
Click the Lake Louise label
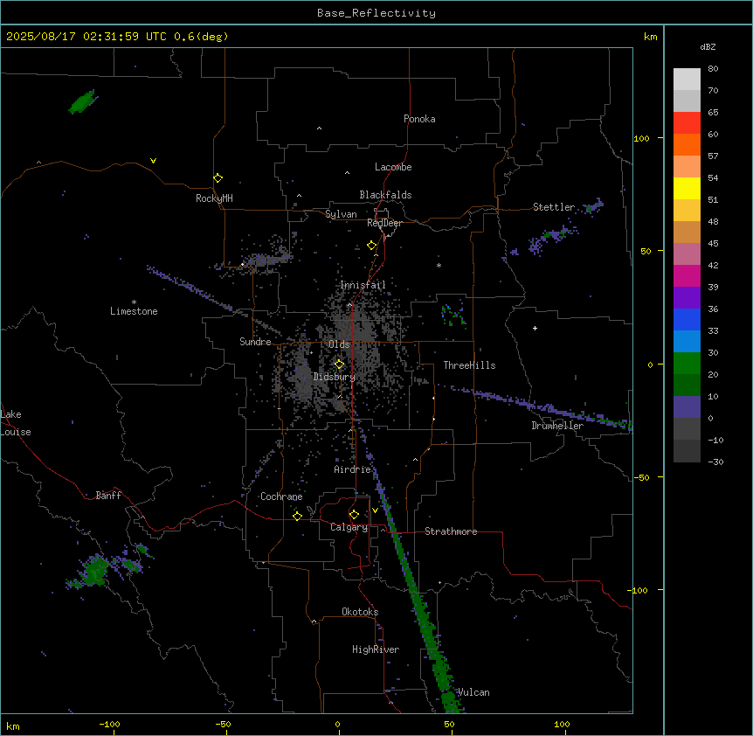16,423
